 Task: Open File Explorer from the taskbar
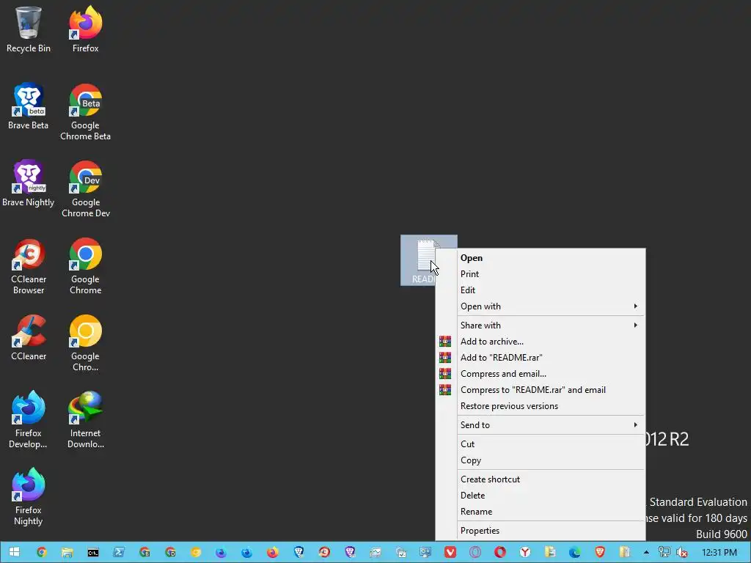pyautogui.click(x=67, y=553)
